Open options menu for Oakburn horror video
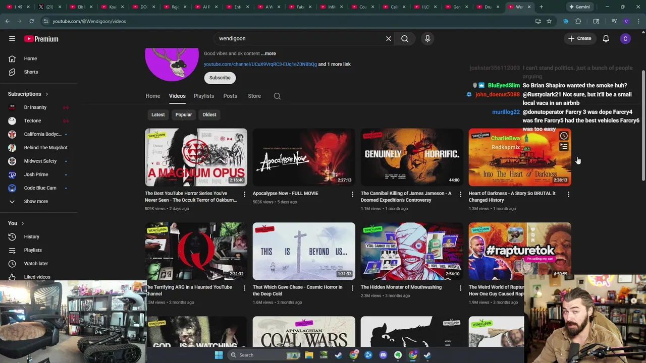 point(244,194)
